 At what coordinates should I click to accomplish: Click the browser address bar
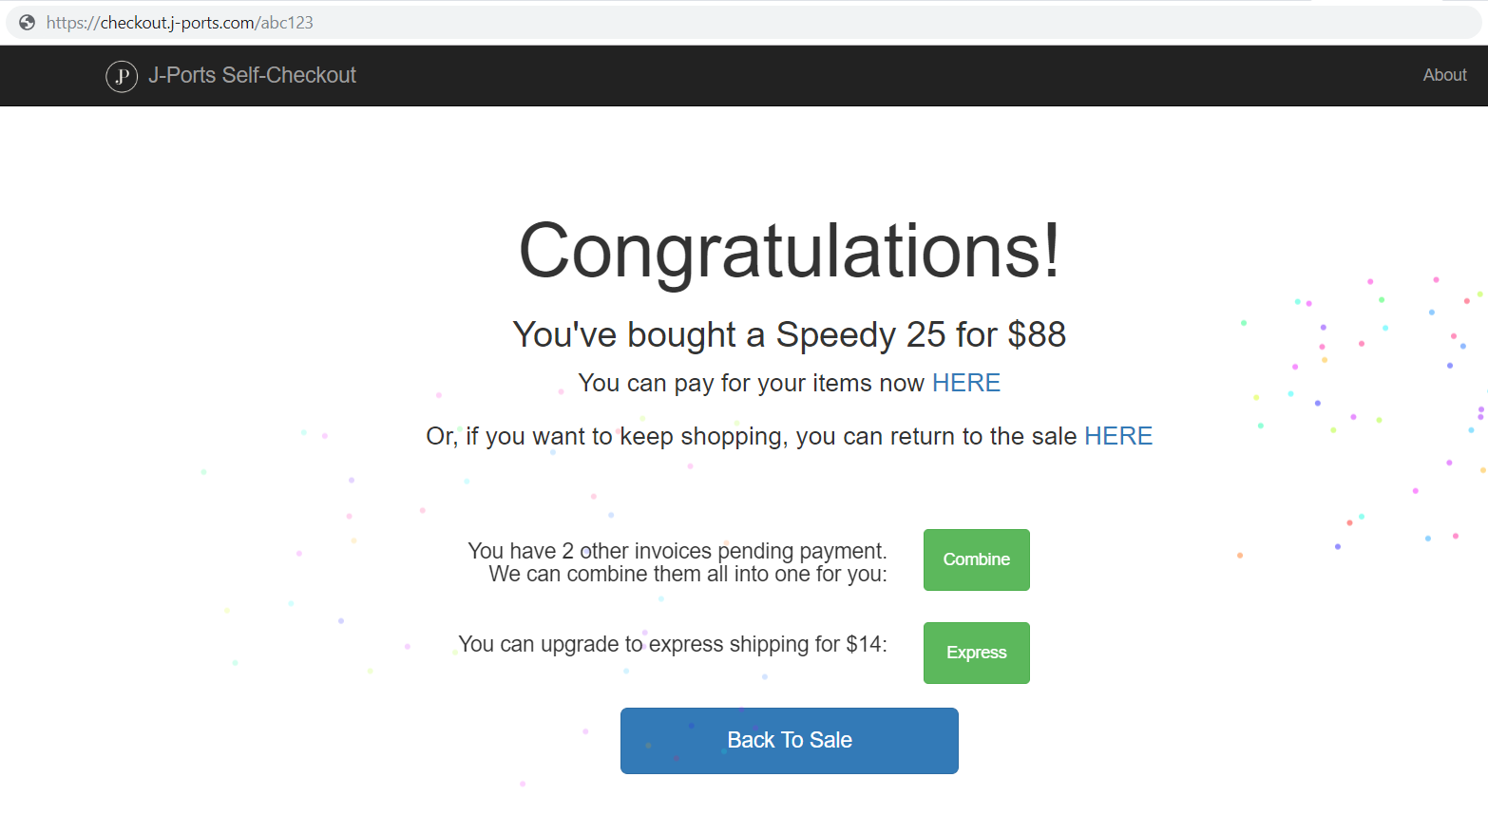380,21
